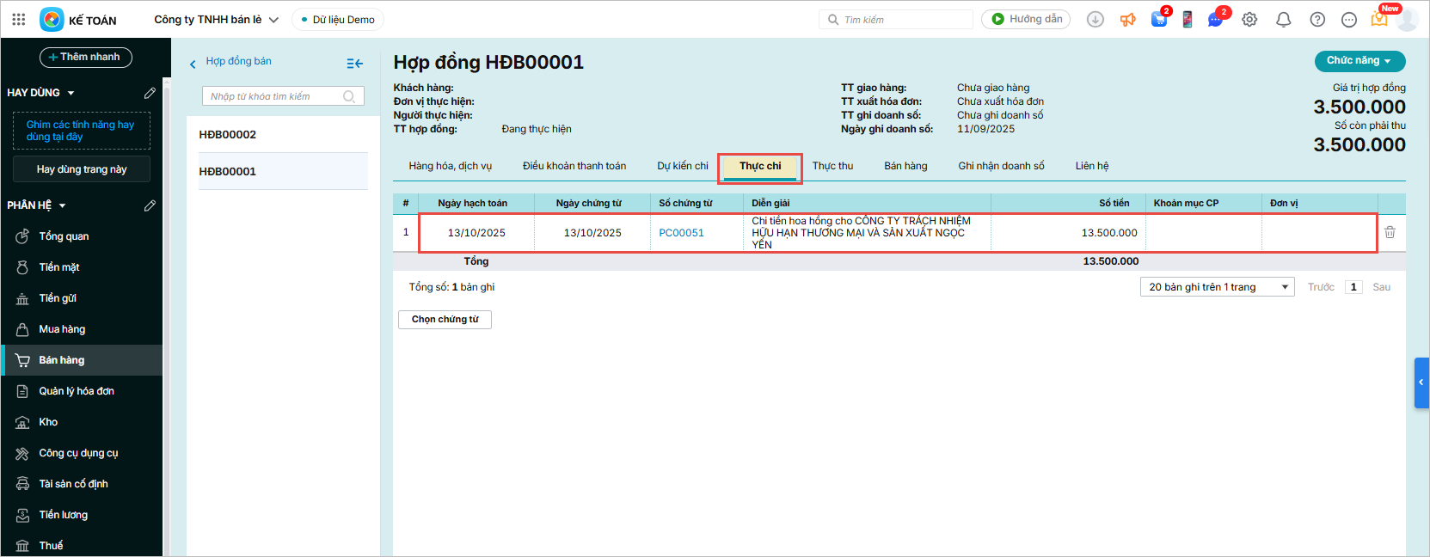Click the Chọn chứng từ button
This screenshot has width=1430, height=557.
445,320
